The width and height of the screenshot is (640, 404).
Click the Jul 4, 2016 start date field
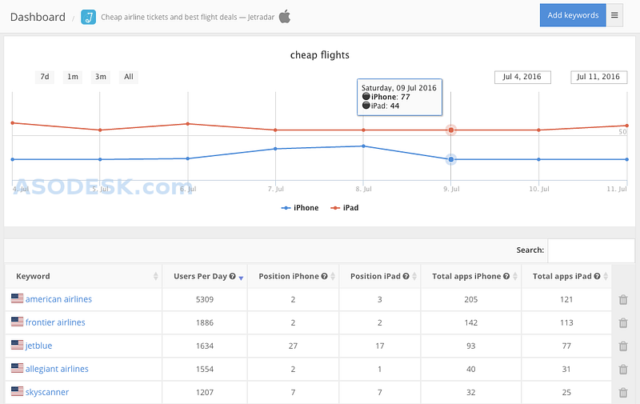(522, 77)
